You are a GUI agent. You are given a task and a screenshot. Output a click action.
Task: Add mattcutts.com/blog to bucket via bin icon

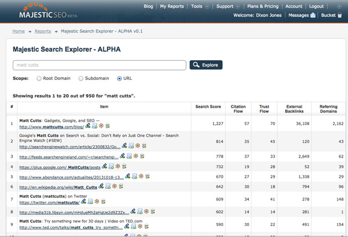108,126
